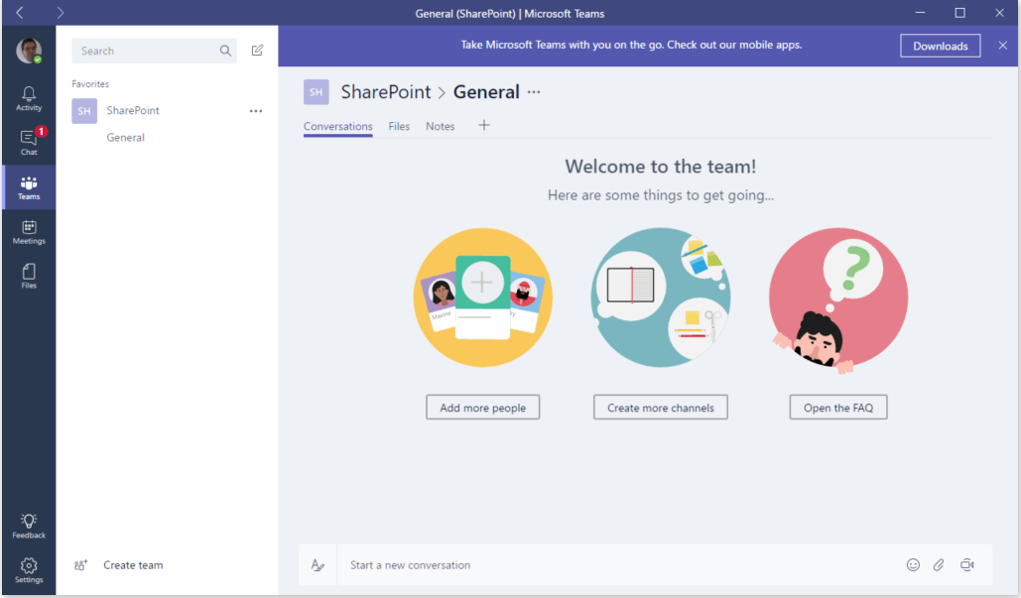The height and width of the screenshot is (598, 1021).
Task: Minimize the Microsoft Teams window
Action: [920, 12]
